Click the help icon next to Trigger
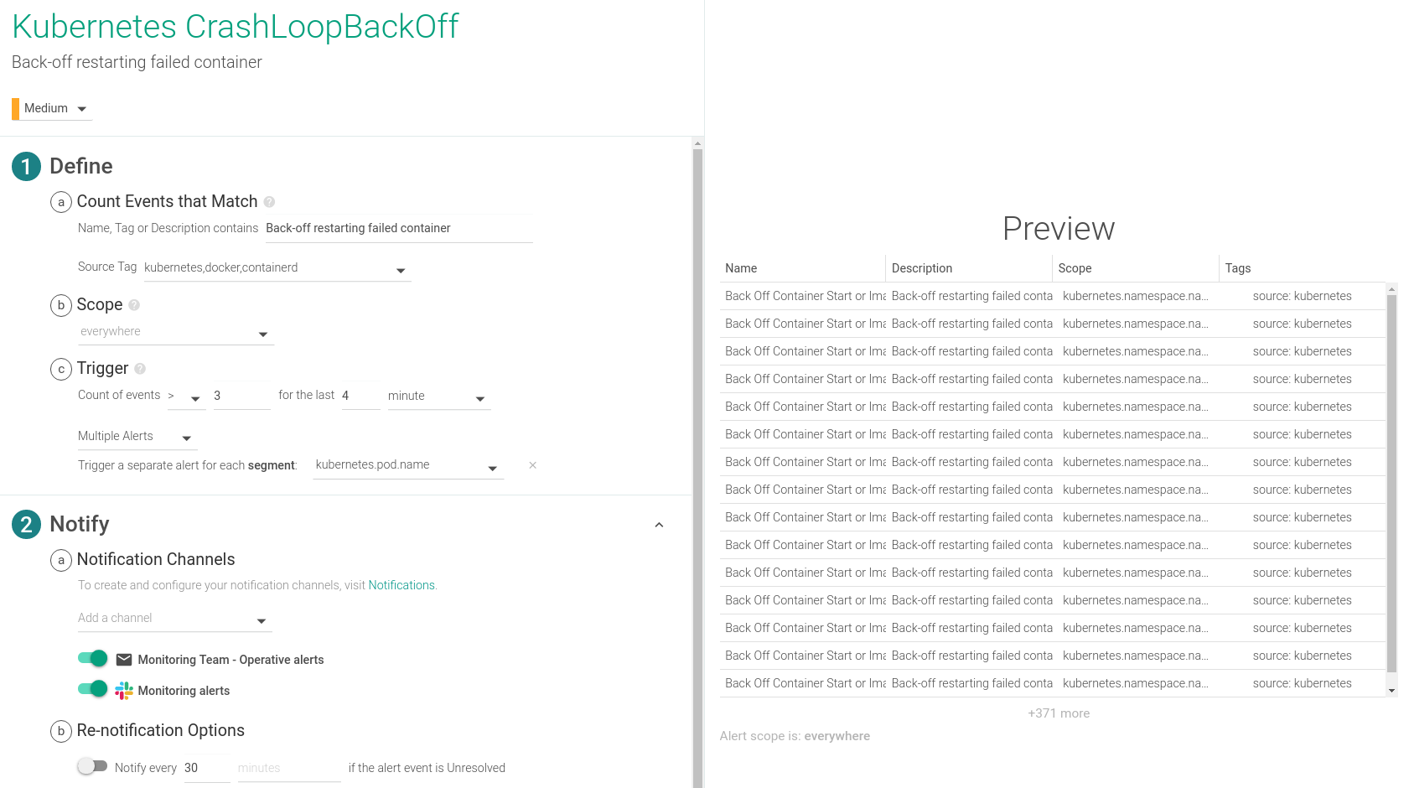The width and height of the screenshot is (1409, 788). point(140,369)
